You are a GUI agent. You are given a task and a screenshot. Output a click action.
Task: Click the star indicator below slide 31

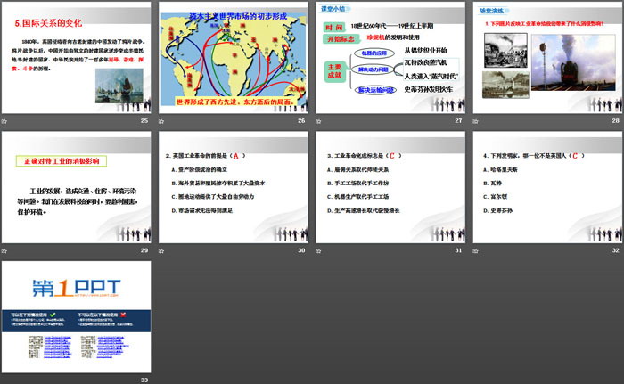(x=318, y=251)
